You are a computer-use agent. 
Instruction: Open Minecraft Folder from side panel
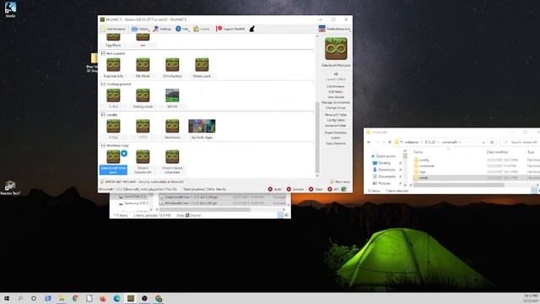tap(336, 115)
